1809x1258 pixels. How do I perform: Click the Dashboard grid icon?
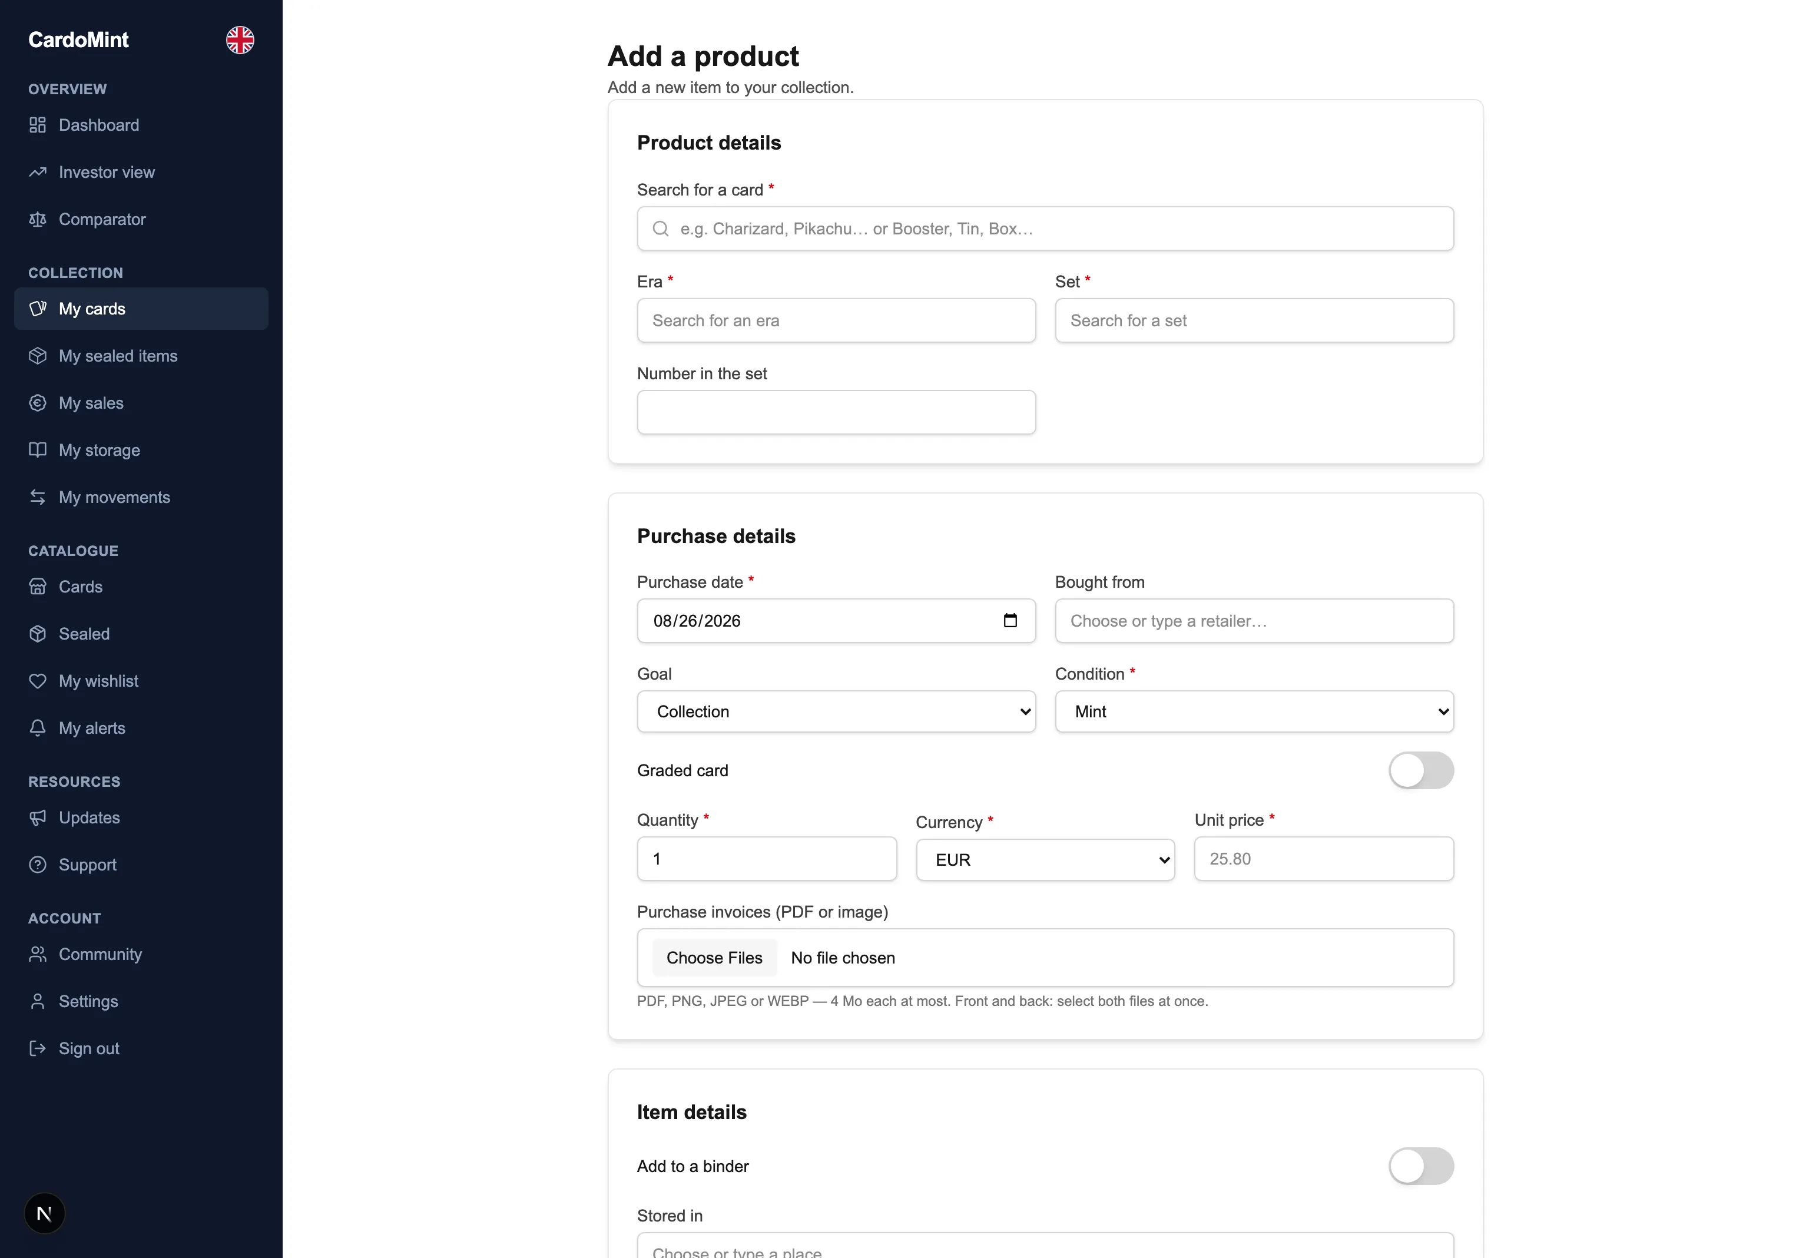(38, 125)
